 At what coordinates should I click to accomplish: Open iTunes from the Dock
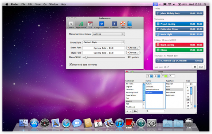point(120,123)
